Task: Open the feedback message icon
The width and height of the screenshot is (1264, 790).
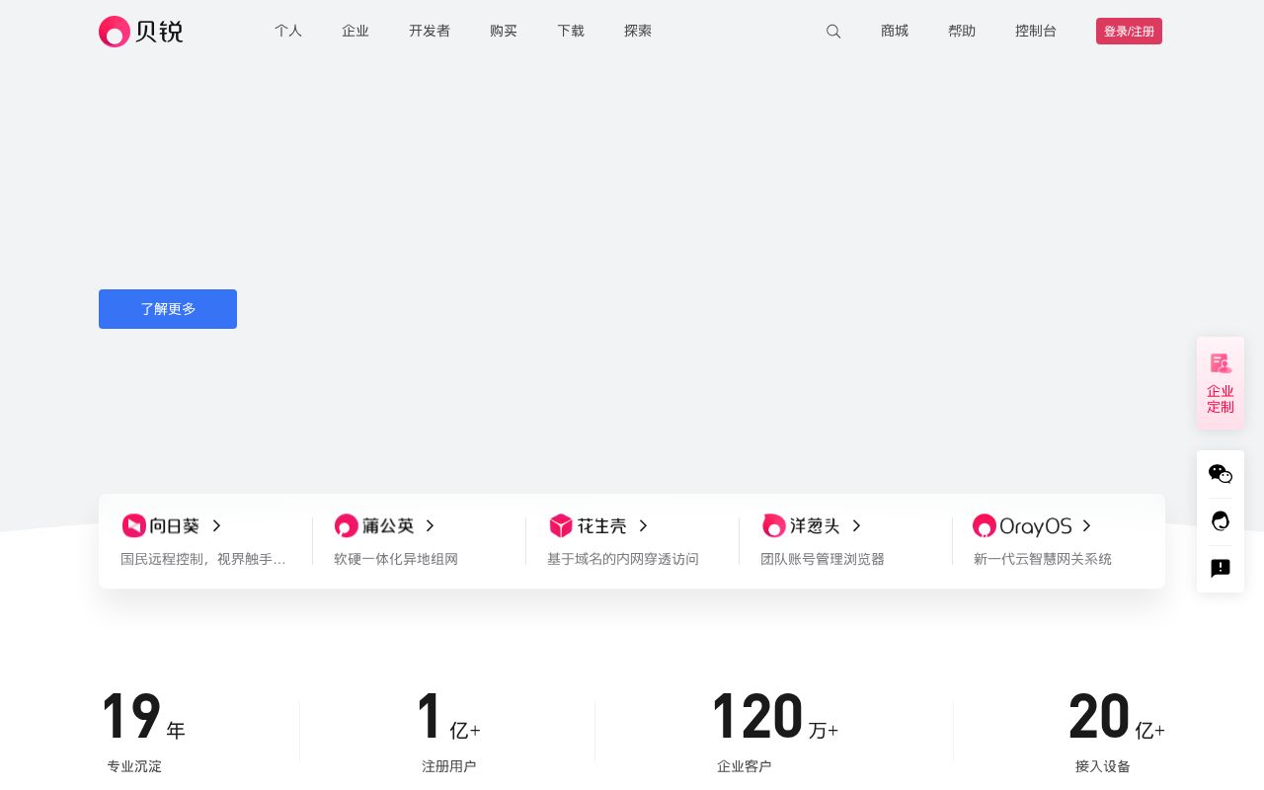Action: 1221,568
